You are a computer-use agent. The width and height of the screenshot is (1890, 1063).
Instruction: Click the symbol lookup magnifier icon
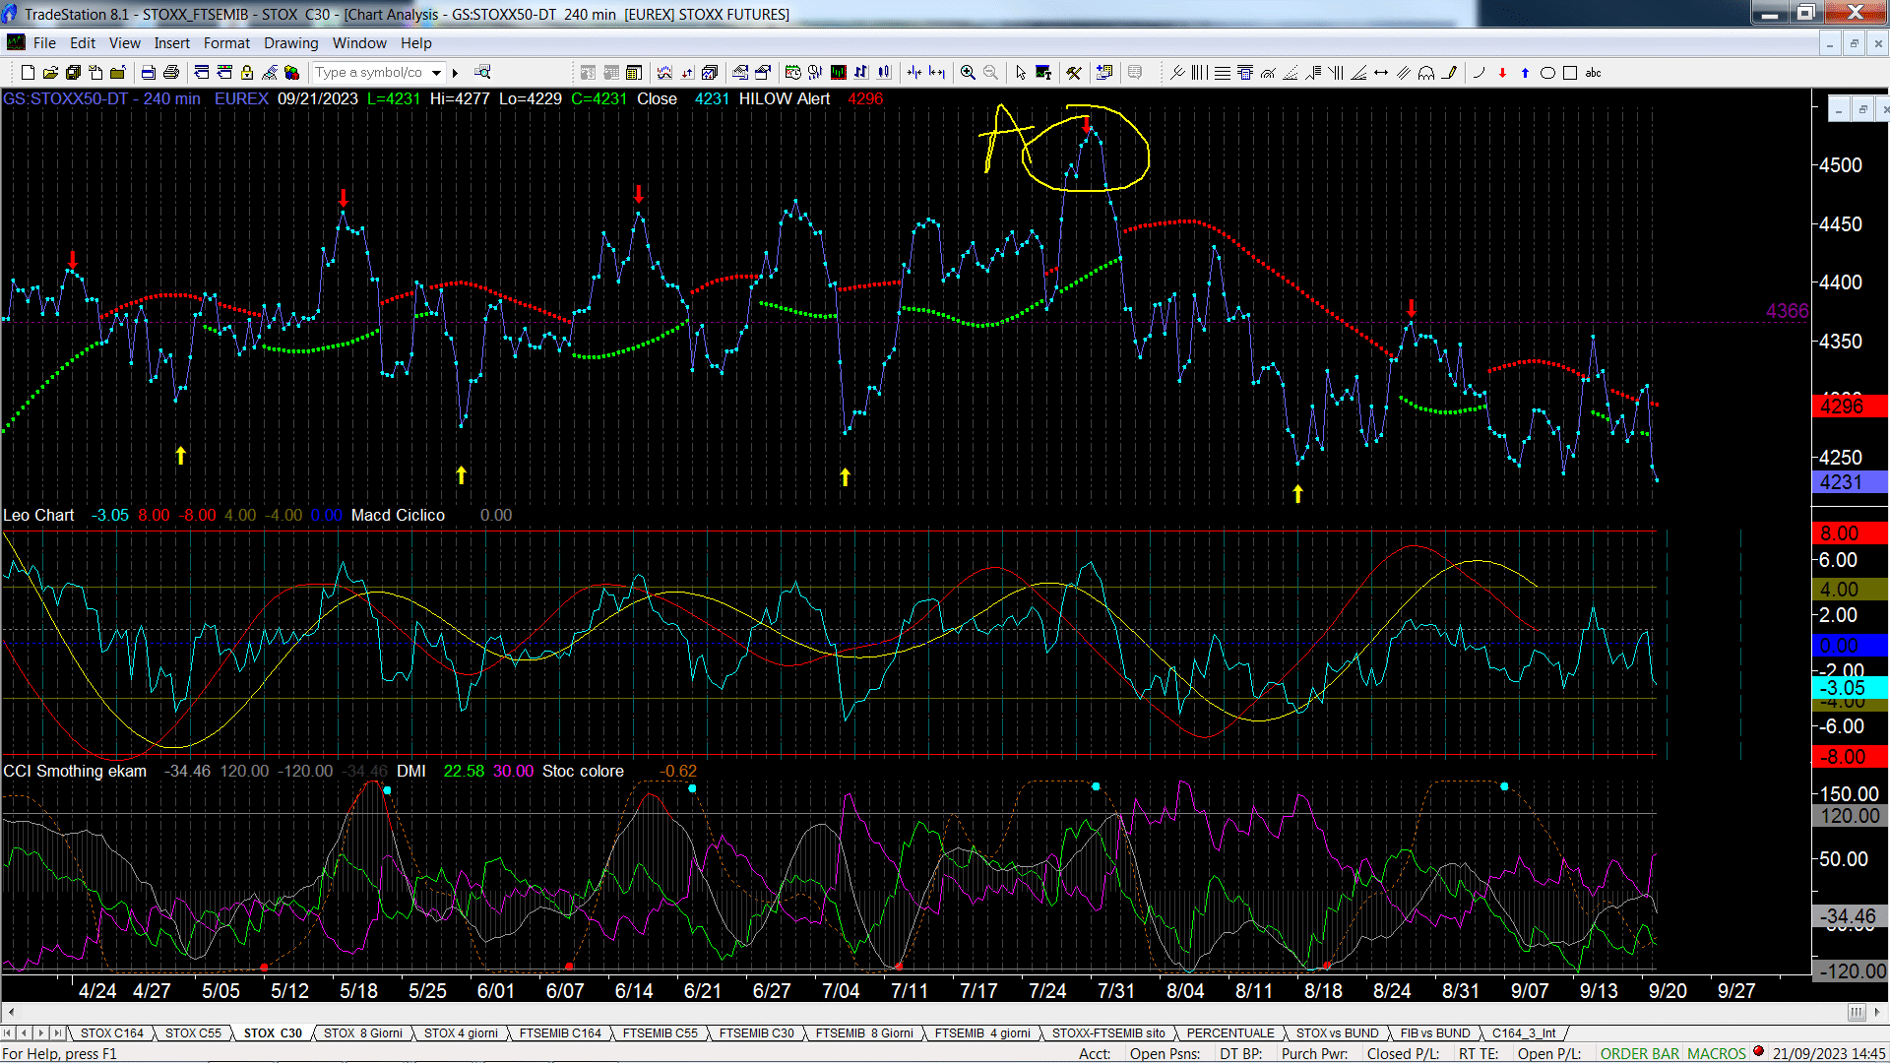tap(482, 72)
